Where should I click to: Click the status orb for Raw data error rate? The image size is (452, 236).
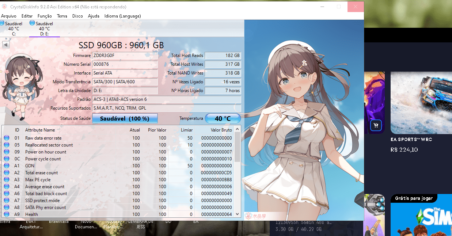7,138
